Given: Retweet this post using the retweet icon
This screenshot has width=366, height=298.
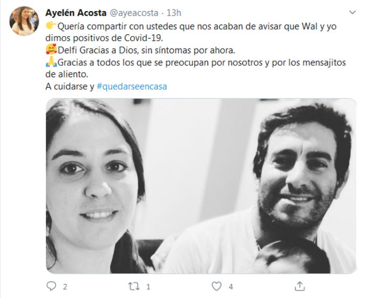Looking at the screenshot, I should 134,286.
